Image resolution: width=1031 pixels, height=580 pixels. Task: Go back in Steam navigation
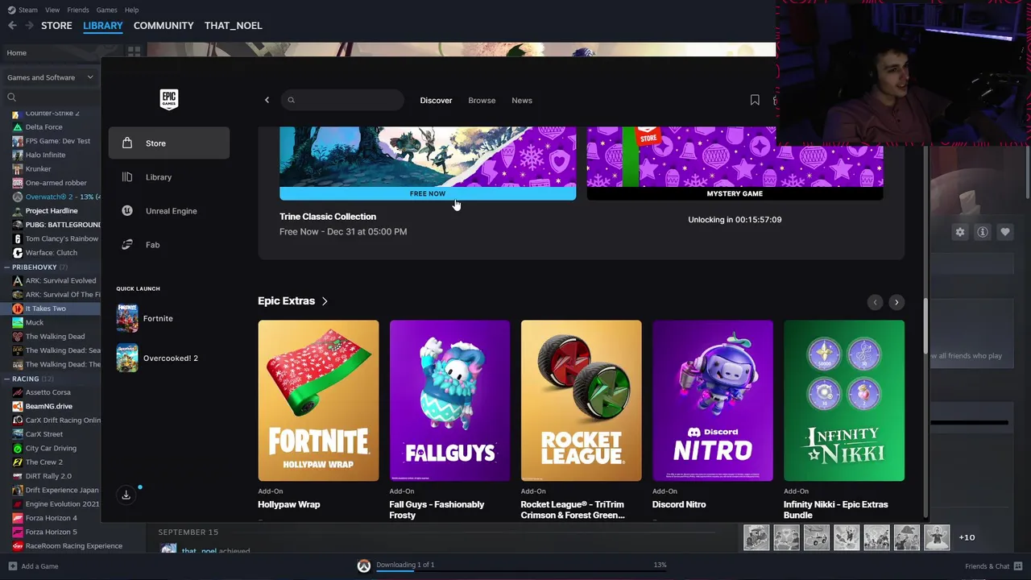point(12,26)
